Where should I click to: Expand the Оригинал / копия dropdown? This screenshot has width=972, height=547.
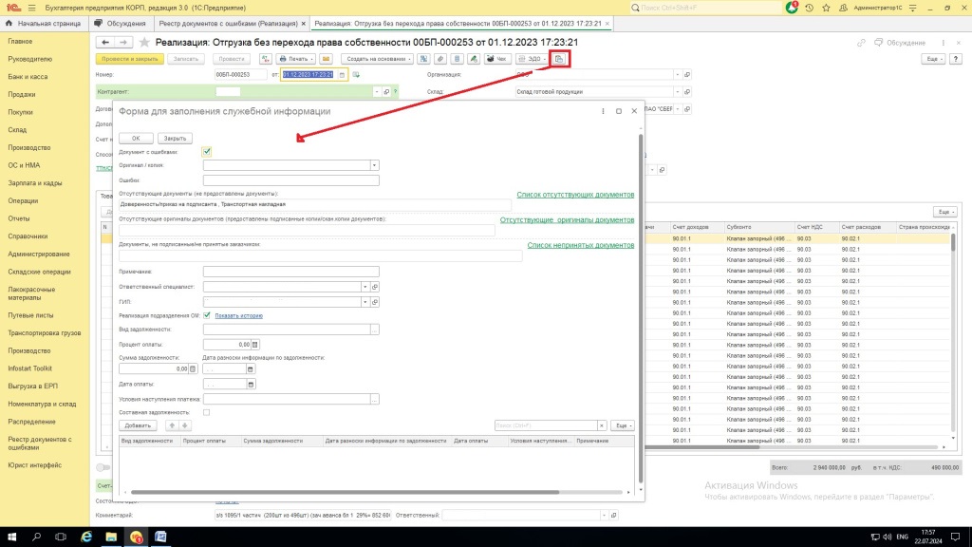pyautogui.click(x=375, y=165)
